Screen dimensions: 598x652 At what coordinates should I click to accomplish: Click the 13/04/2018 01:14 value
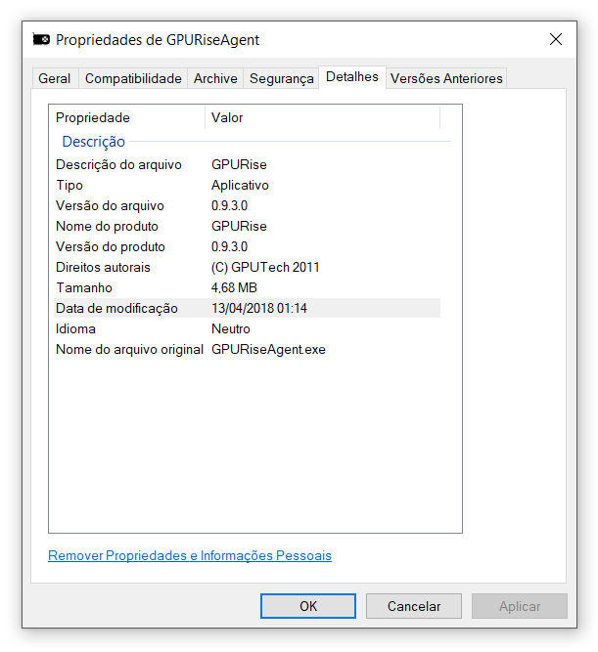coord(259,308)
